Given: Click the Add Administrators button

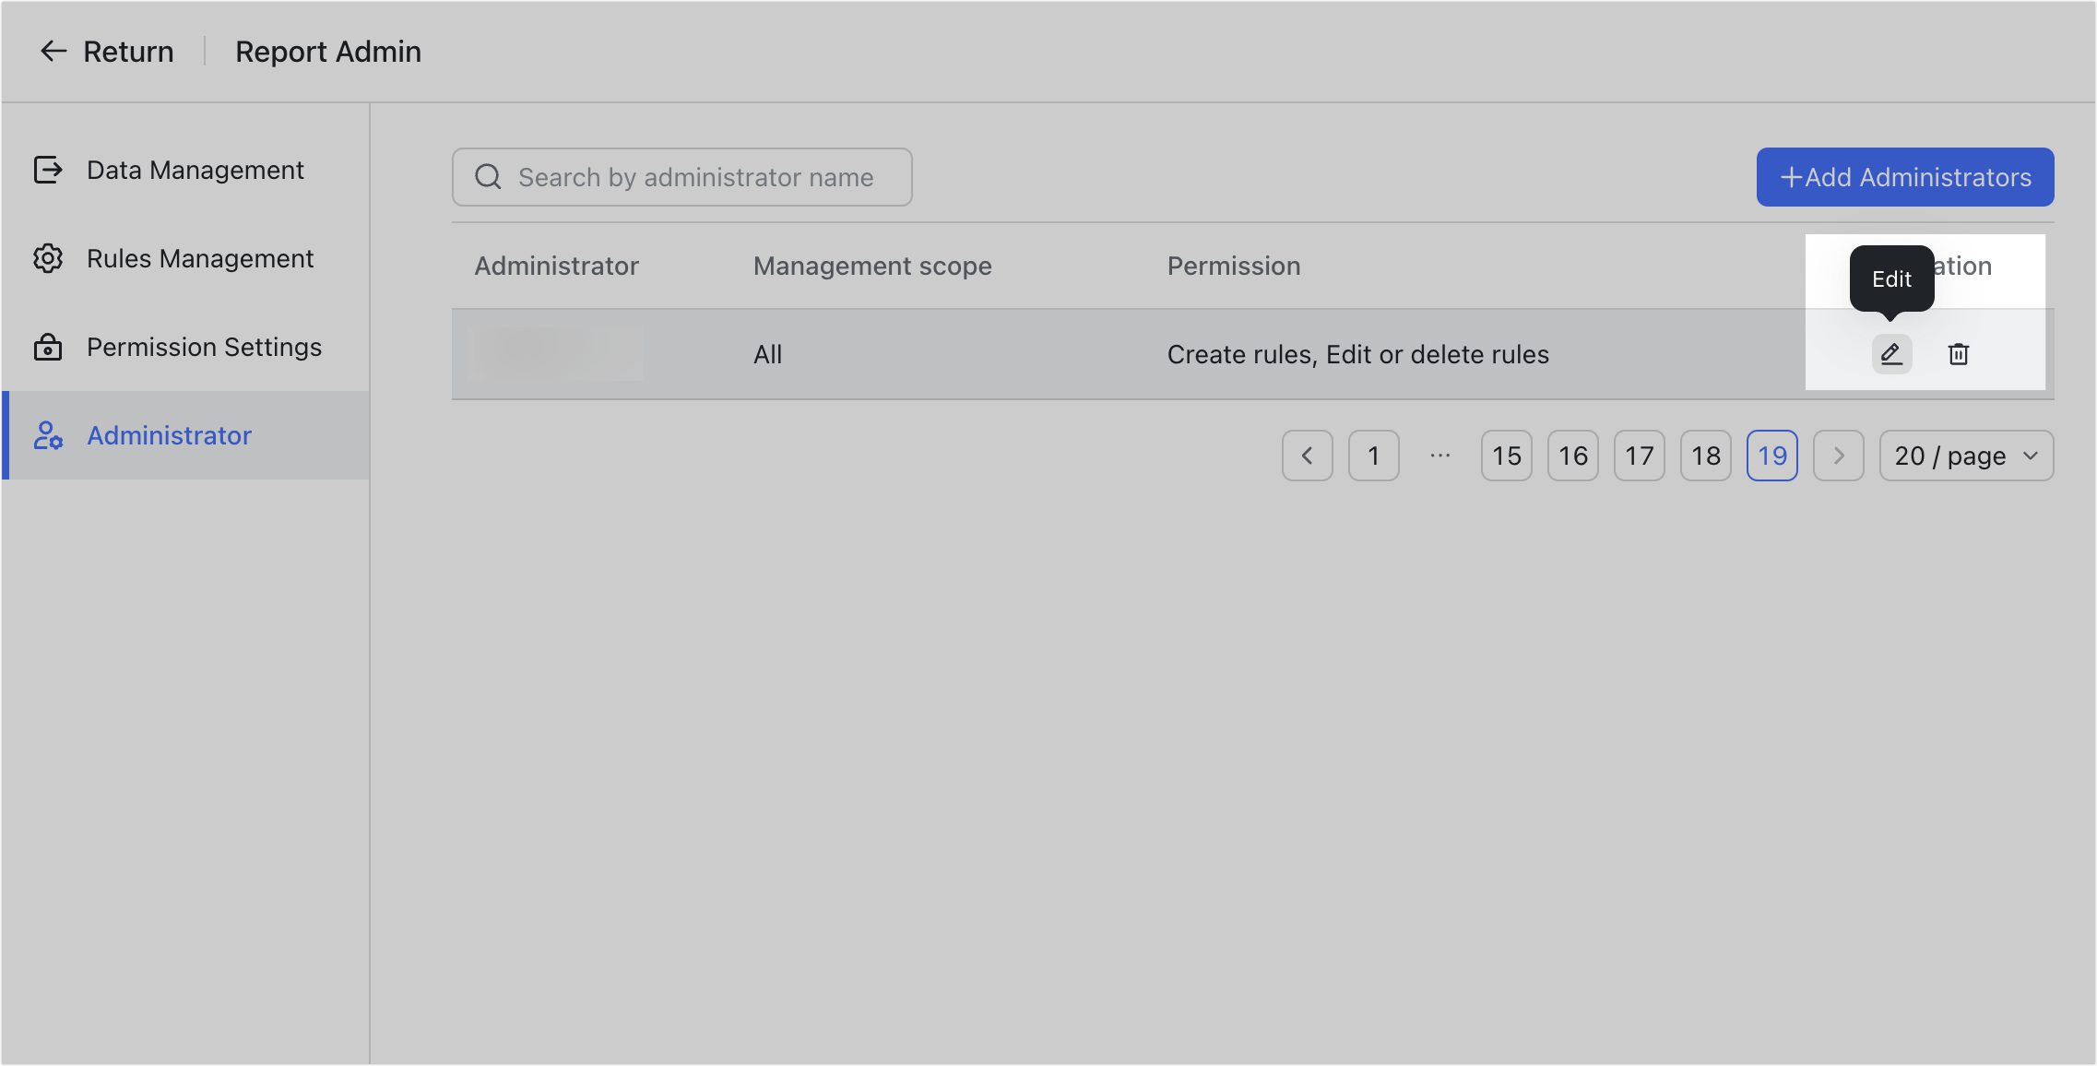Looking at the screenshot, I should [x=1904, y=176].
